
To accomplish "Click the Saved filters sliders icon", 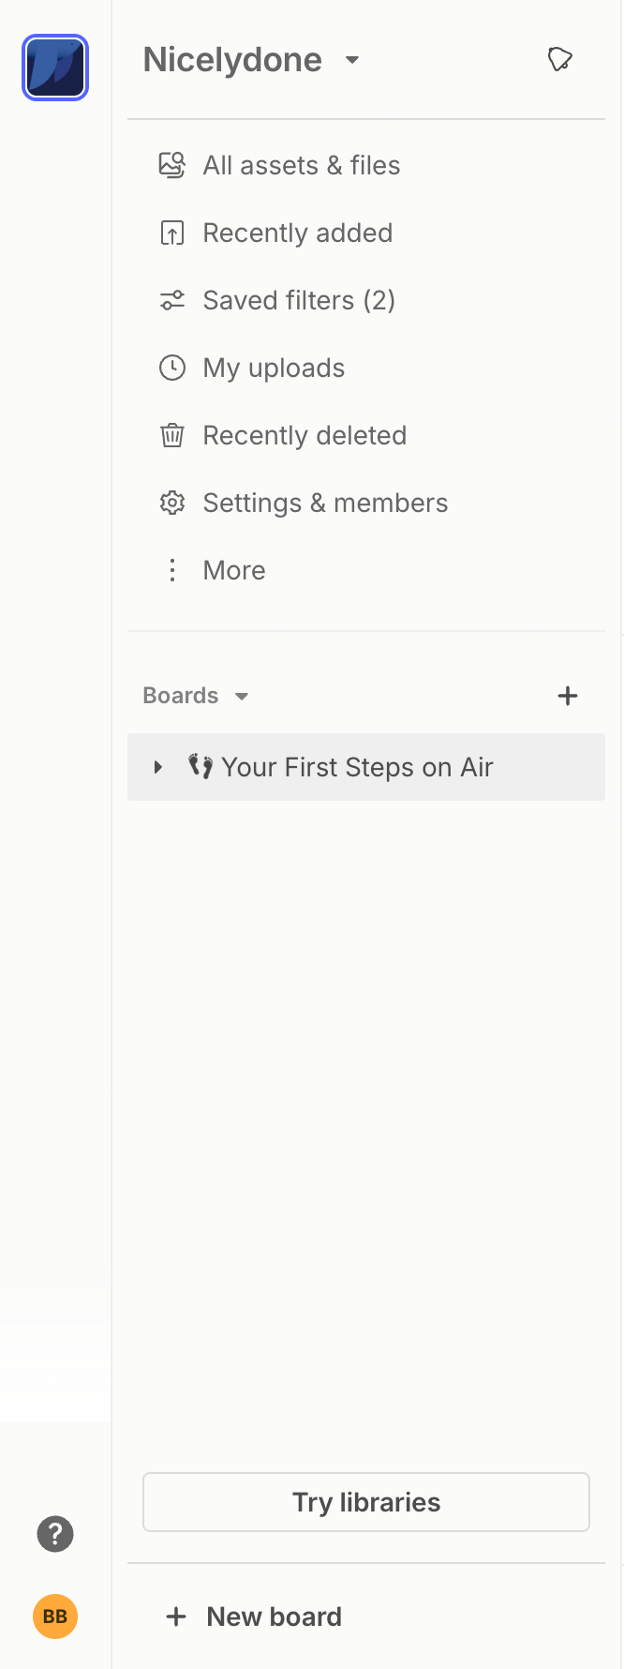I will coord(172,300).
